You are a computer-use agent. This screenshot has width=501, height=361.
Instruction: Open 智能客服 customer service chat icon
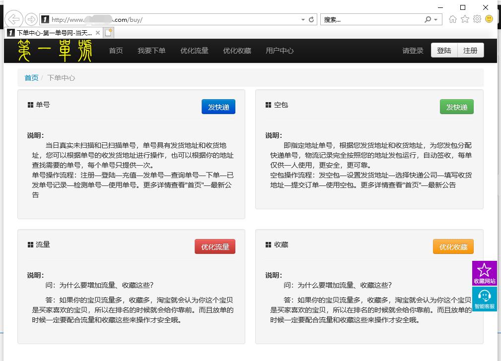[x=485, y=299]
